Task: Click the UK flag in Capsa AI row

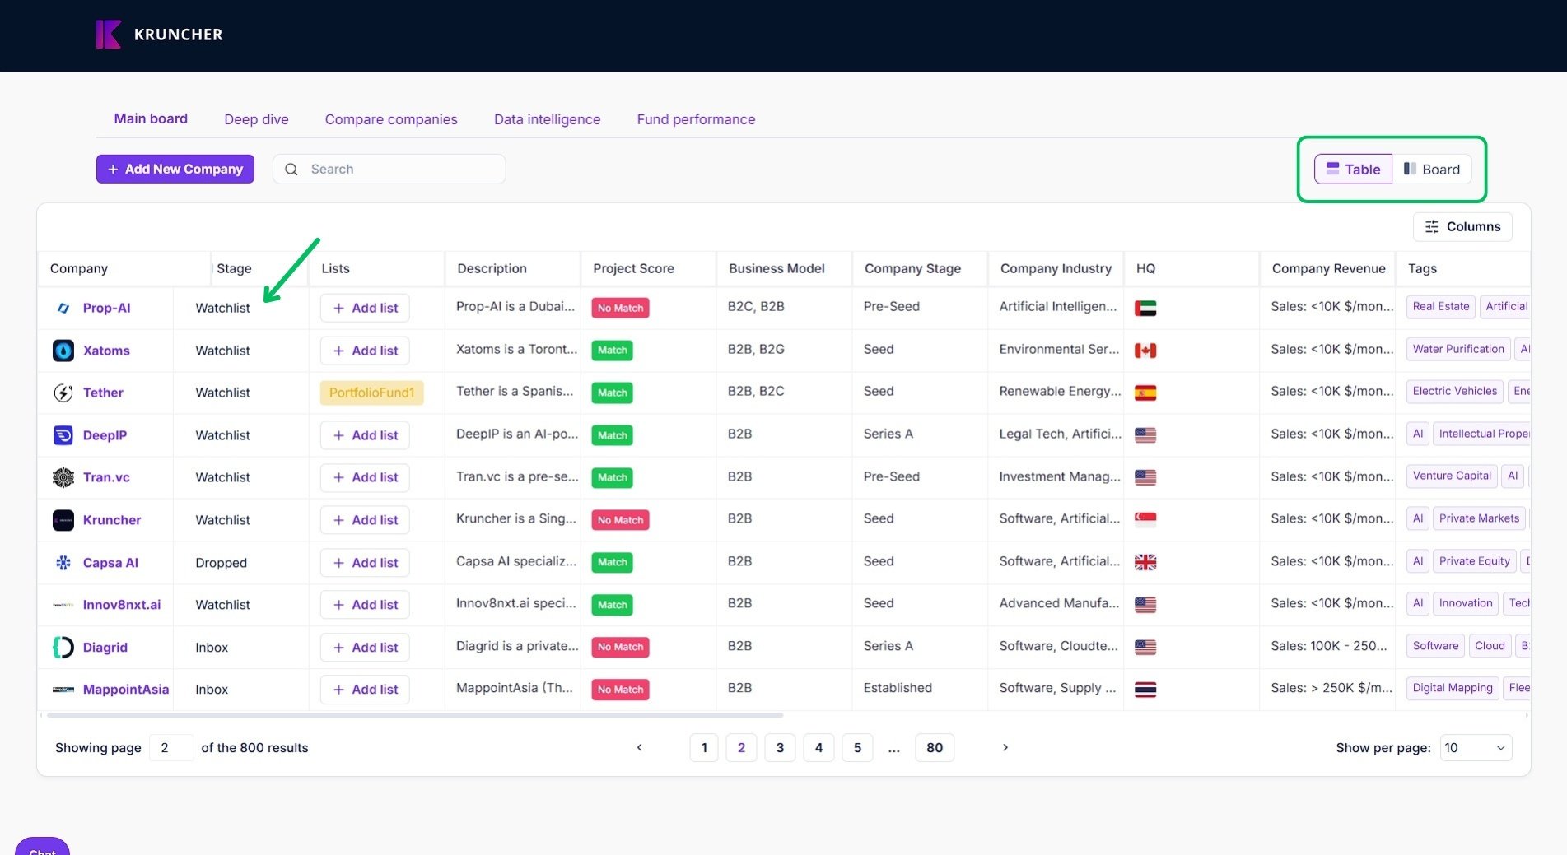Action: (1145, 563)
